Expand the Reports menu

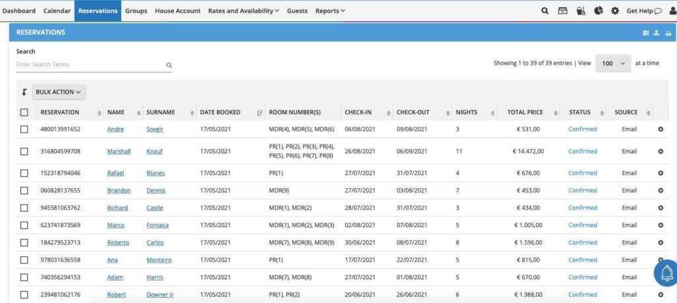tap(330, 11)
